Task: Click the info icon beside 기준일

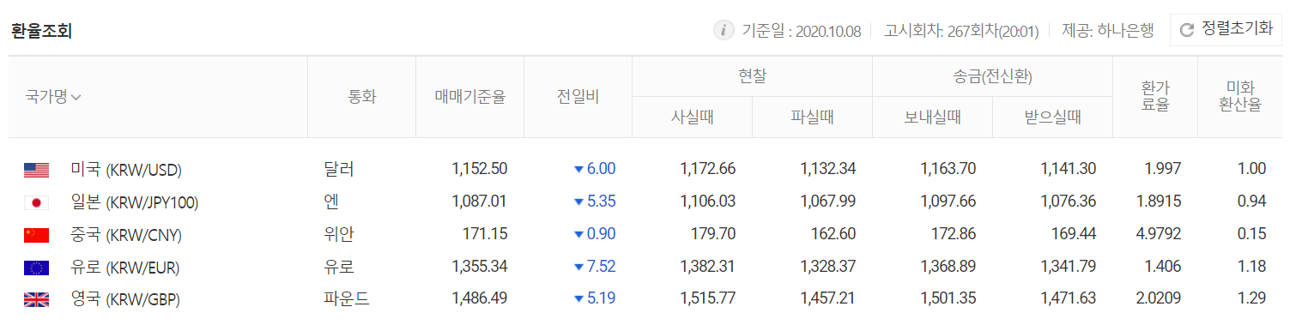Action: click(724, 31)
